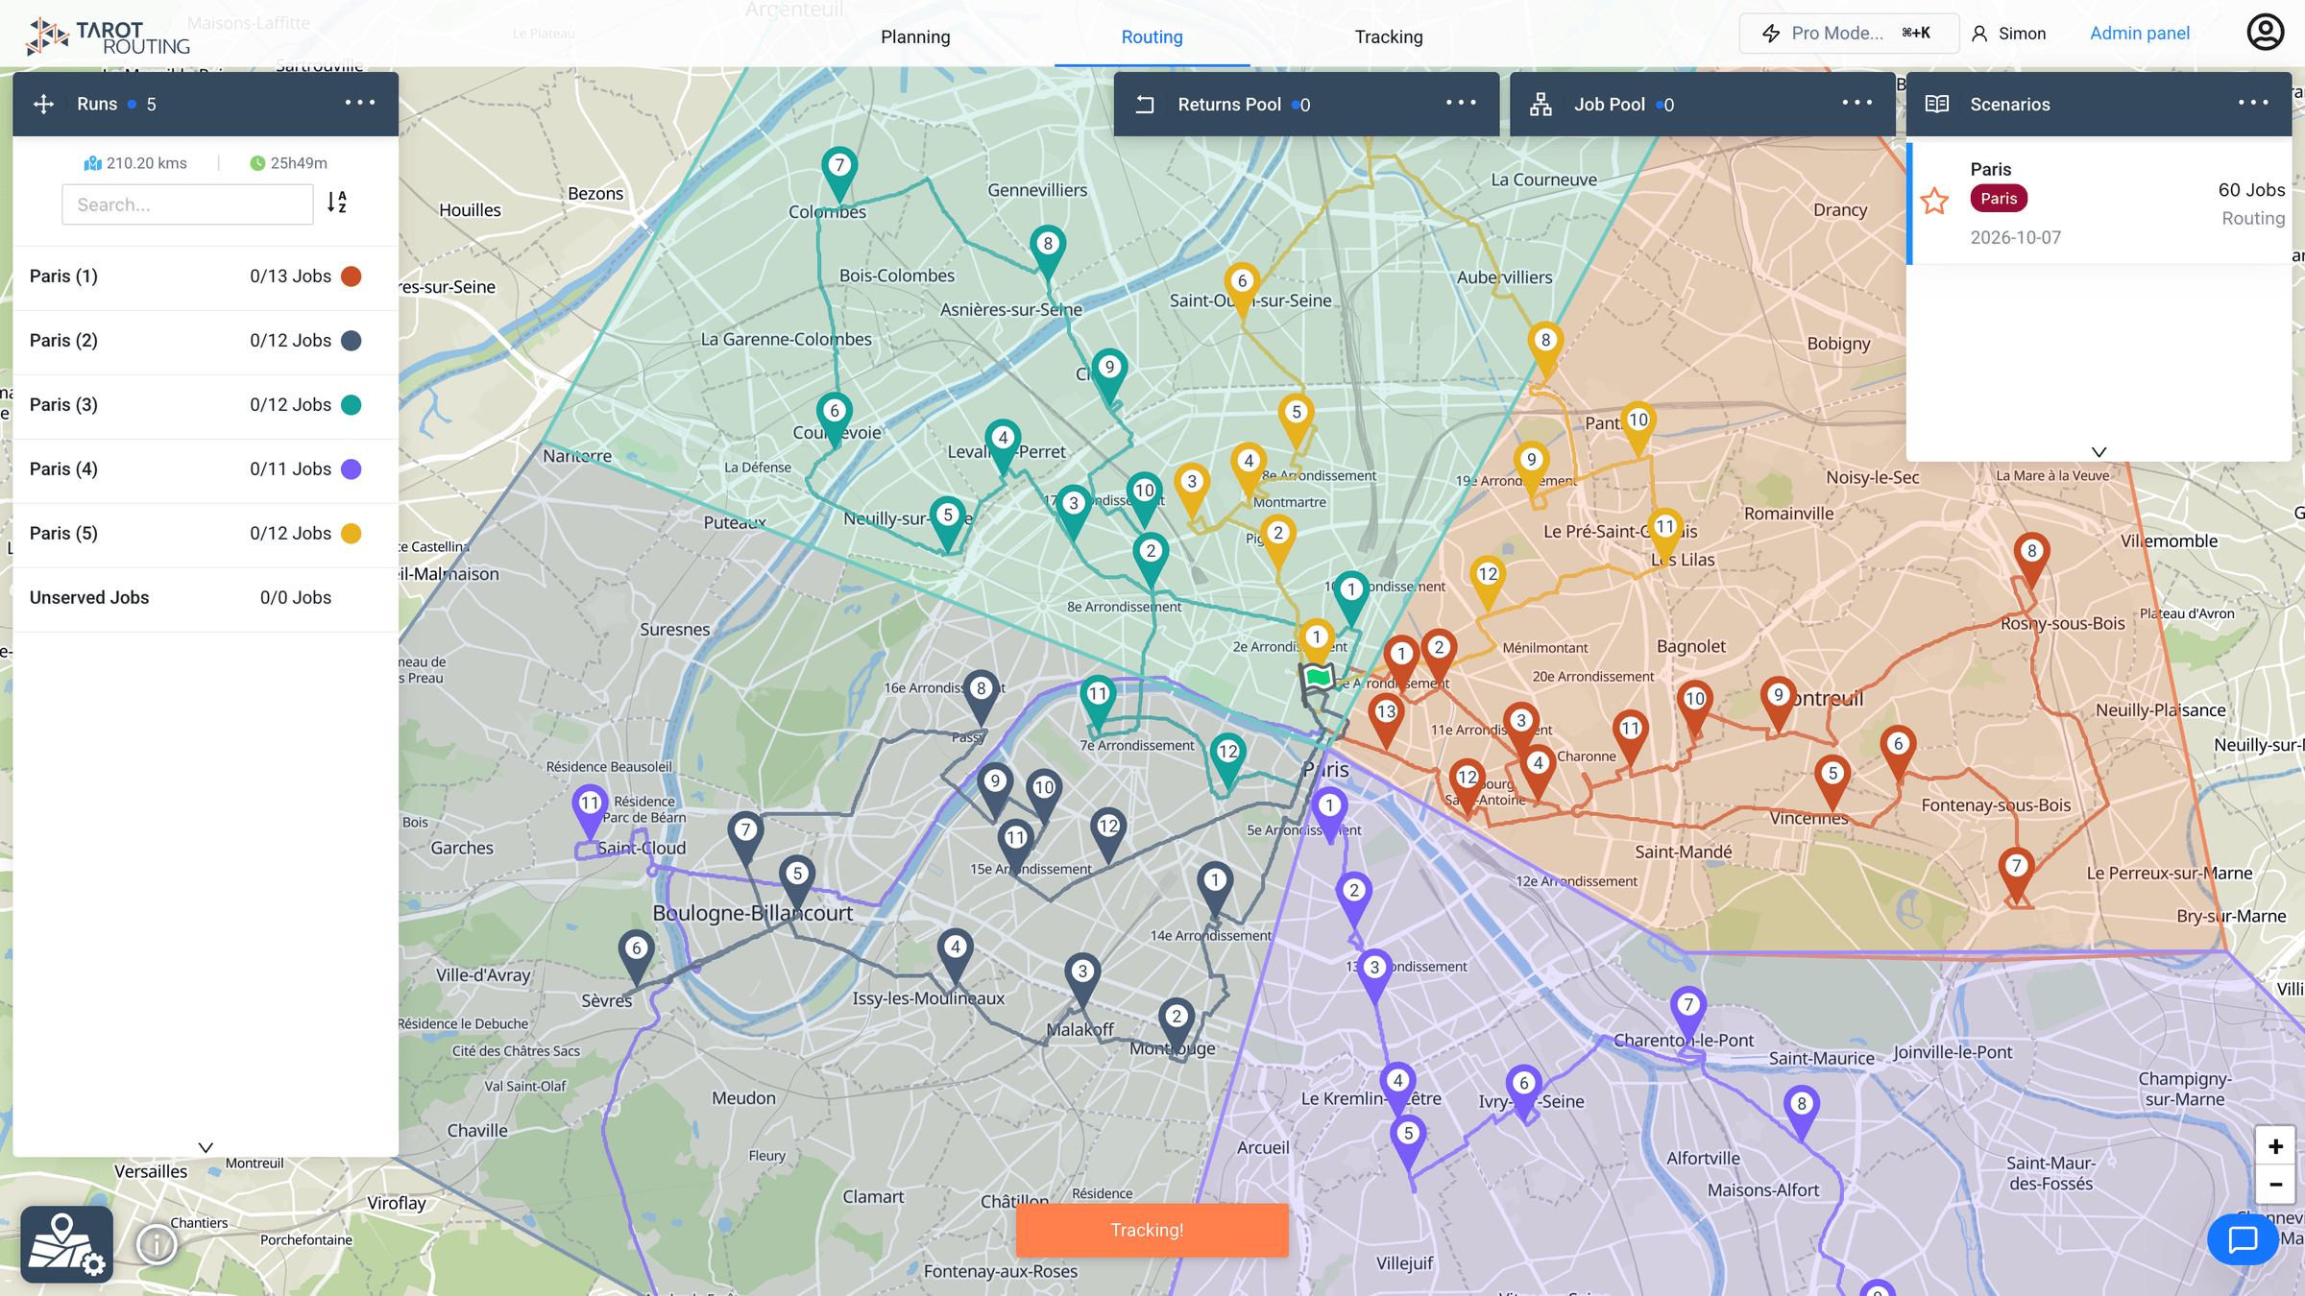Toggle alphabetical sort of runs
Image resolution: width=2305 pixels, height=1296 pixels.
point(336,203)
